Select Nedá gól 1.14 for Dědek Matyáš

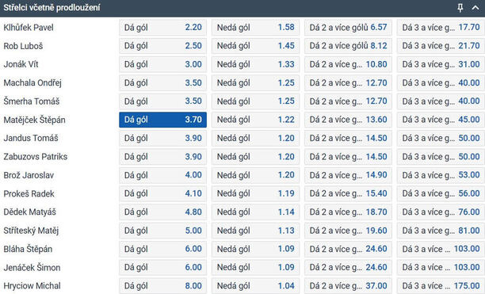(x=255, y=212)
